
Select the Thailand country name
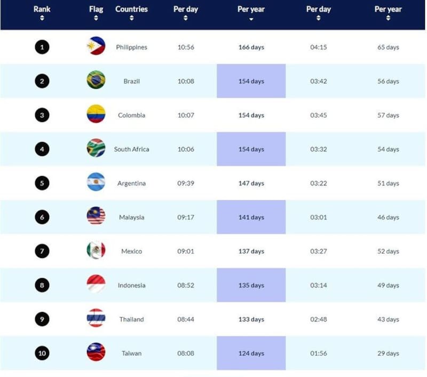click(x=131, y=319)
